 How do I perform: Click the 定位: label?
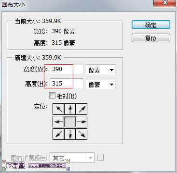41,107
